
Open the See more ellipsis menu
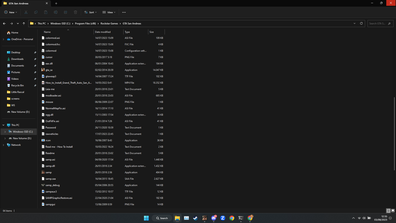point(124,12)
